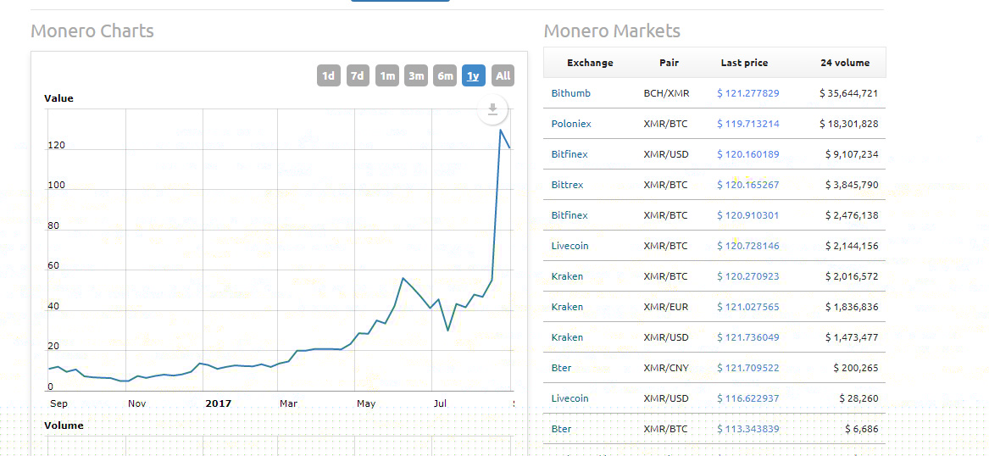Open Kraken XMR/EUR exchange link
Screen dimensions: 989x456
tap(567, 307)
